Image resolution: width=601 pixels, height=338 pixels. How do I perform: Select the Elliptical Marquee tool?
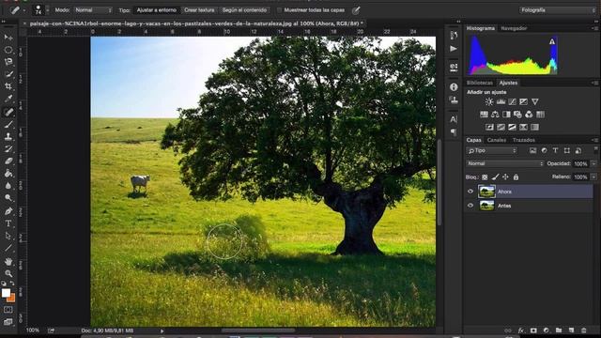[x=8, y=50]
